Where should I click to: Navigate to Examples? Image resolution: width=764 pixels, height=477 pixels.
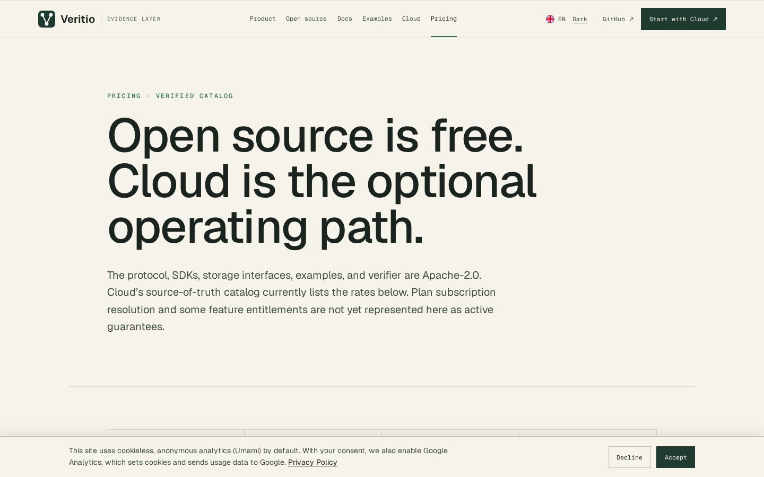[377, 19]
